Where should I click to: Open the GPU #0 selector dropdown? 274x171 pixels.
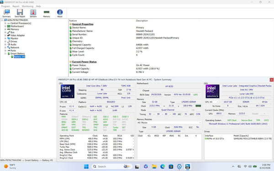(211, 102)
